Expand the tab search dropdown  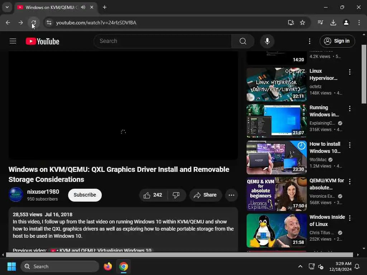pyautogui.click(x=7, y=7)
